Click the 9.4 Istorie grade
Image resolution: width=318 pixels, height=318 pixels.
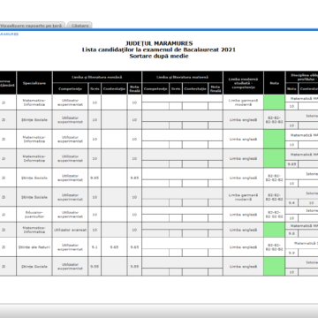point(291,203)
